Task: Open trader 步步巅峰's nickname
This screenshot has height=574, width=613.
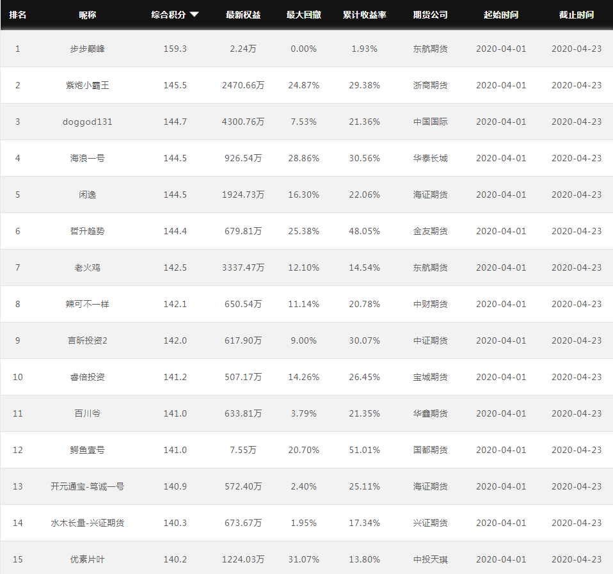Action: click(88, 49)
